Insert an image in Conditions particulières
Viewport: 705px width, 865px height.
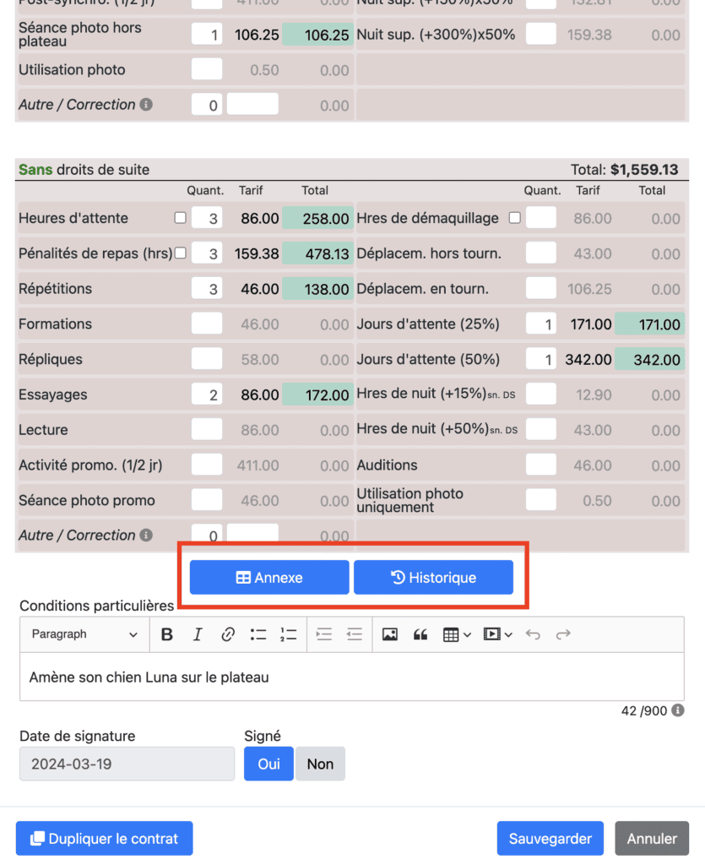pos(389,634)
